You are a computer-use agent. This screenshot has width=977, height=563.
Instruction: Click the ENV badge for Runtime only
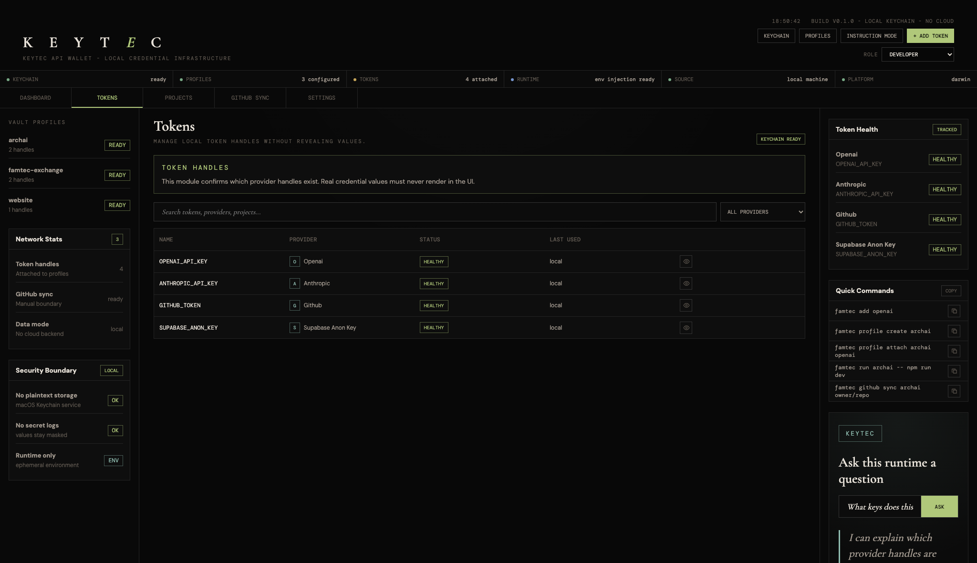(x=113, y=460)
